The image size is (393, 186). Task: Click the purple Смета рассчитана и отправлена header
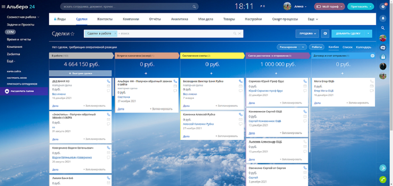(x=278, y=56)
